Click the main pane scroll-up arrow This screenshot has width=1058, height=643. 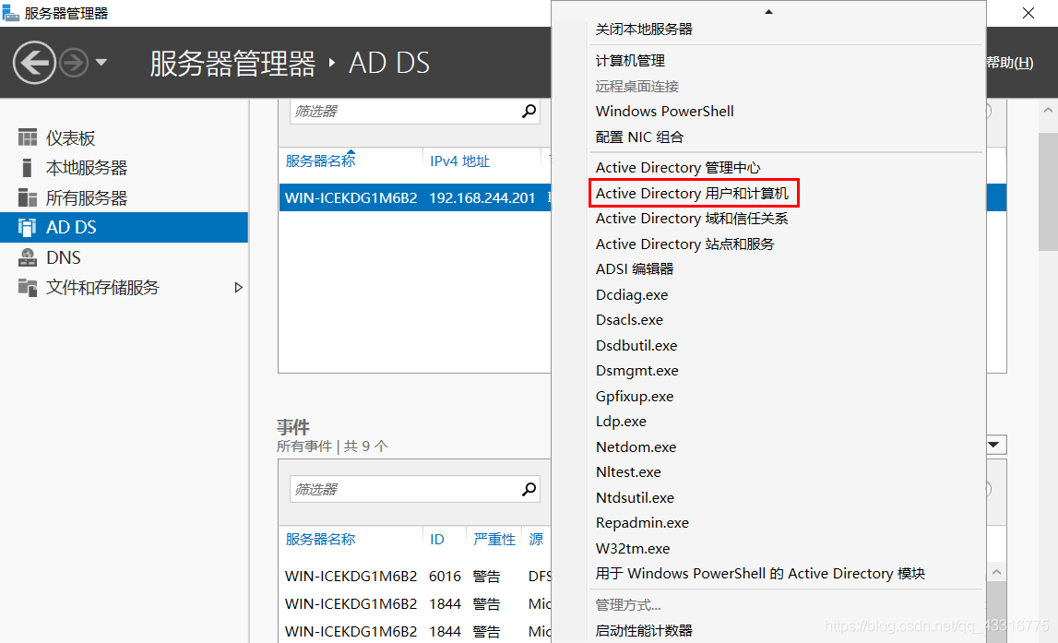(x=1048, y=109)
